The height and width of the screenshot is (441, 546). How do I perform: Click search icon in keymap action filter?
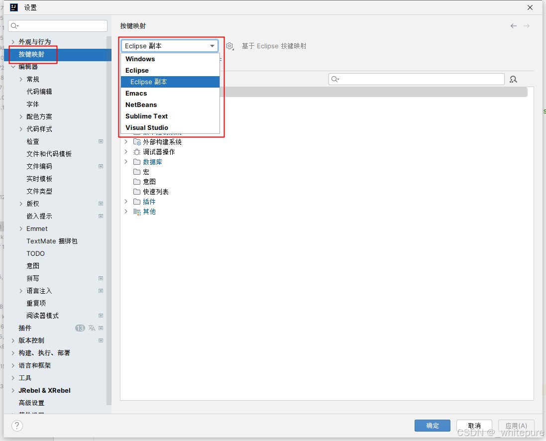coord(335,79)
